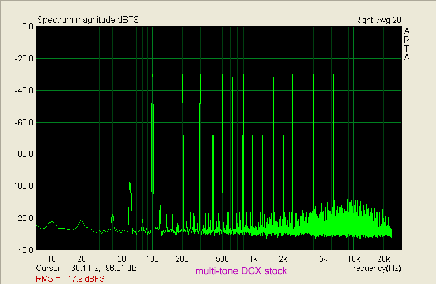Image resolution: width=437 pixels, height=285 pixels.
Task: Click the 'Spectrum magnitude dBFS' title
Action: [x=88, y=20]
